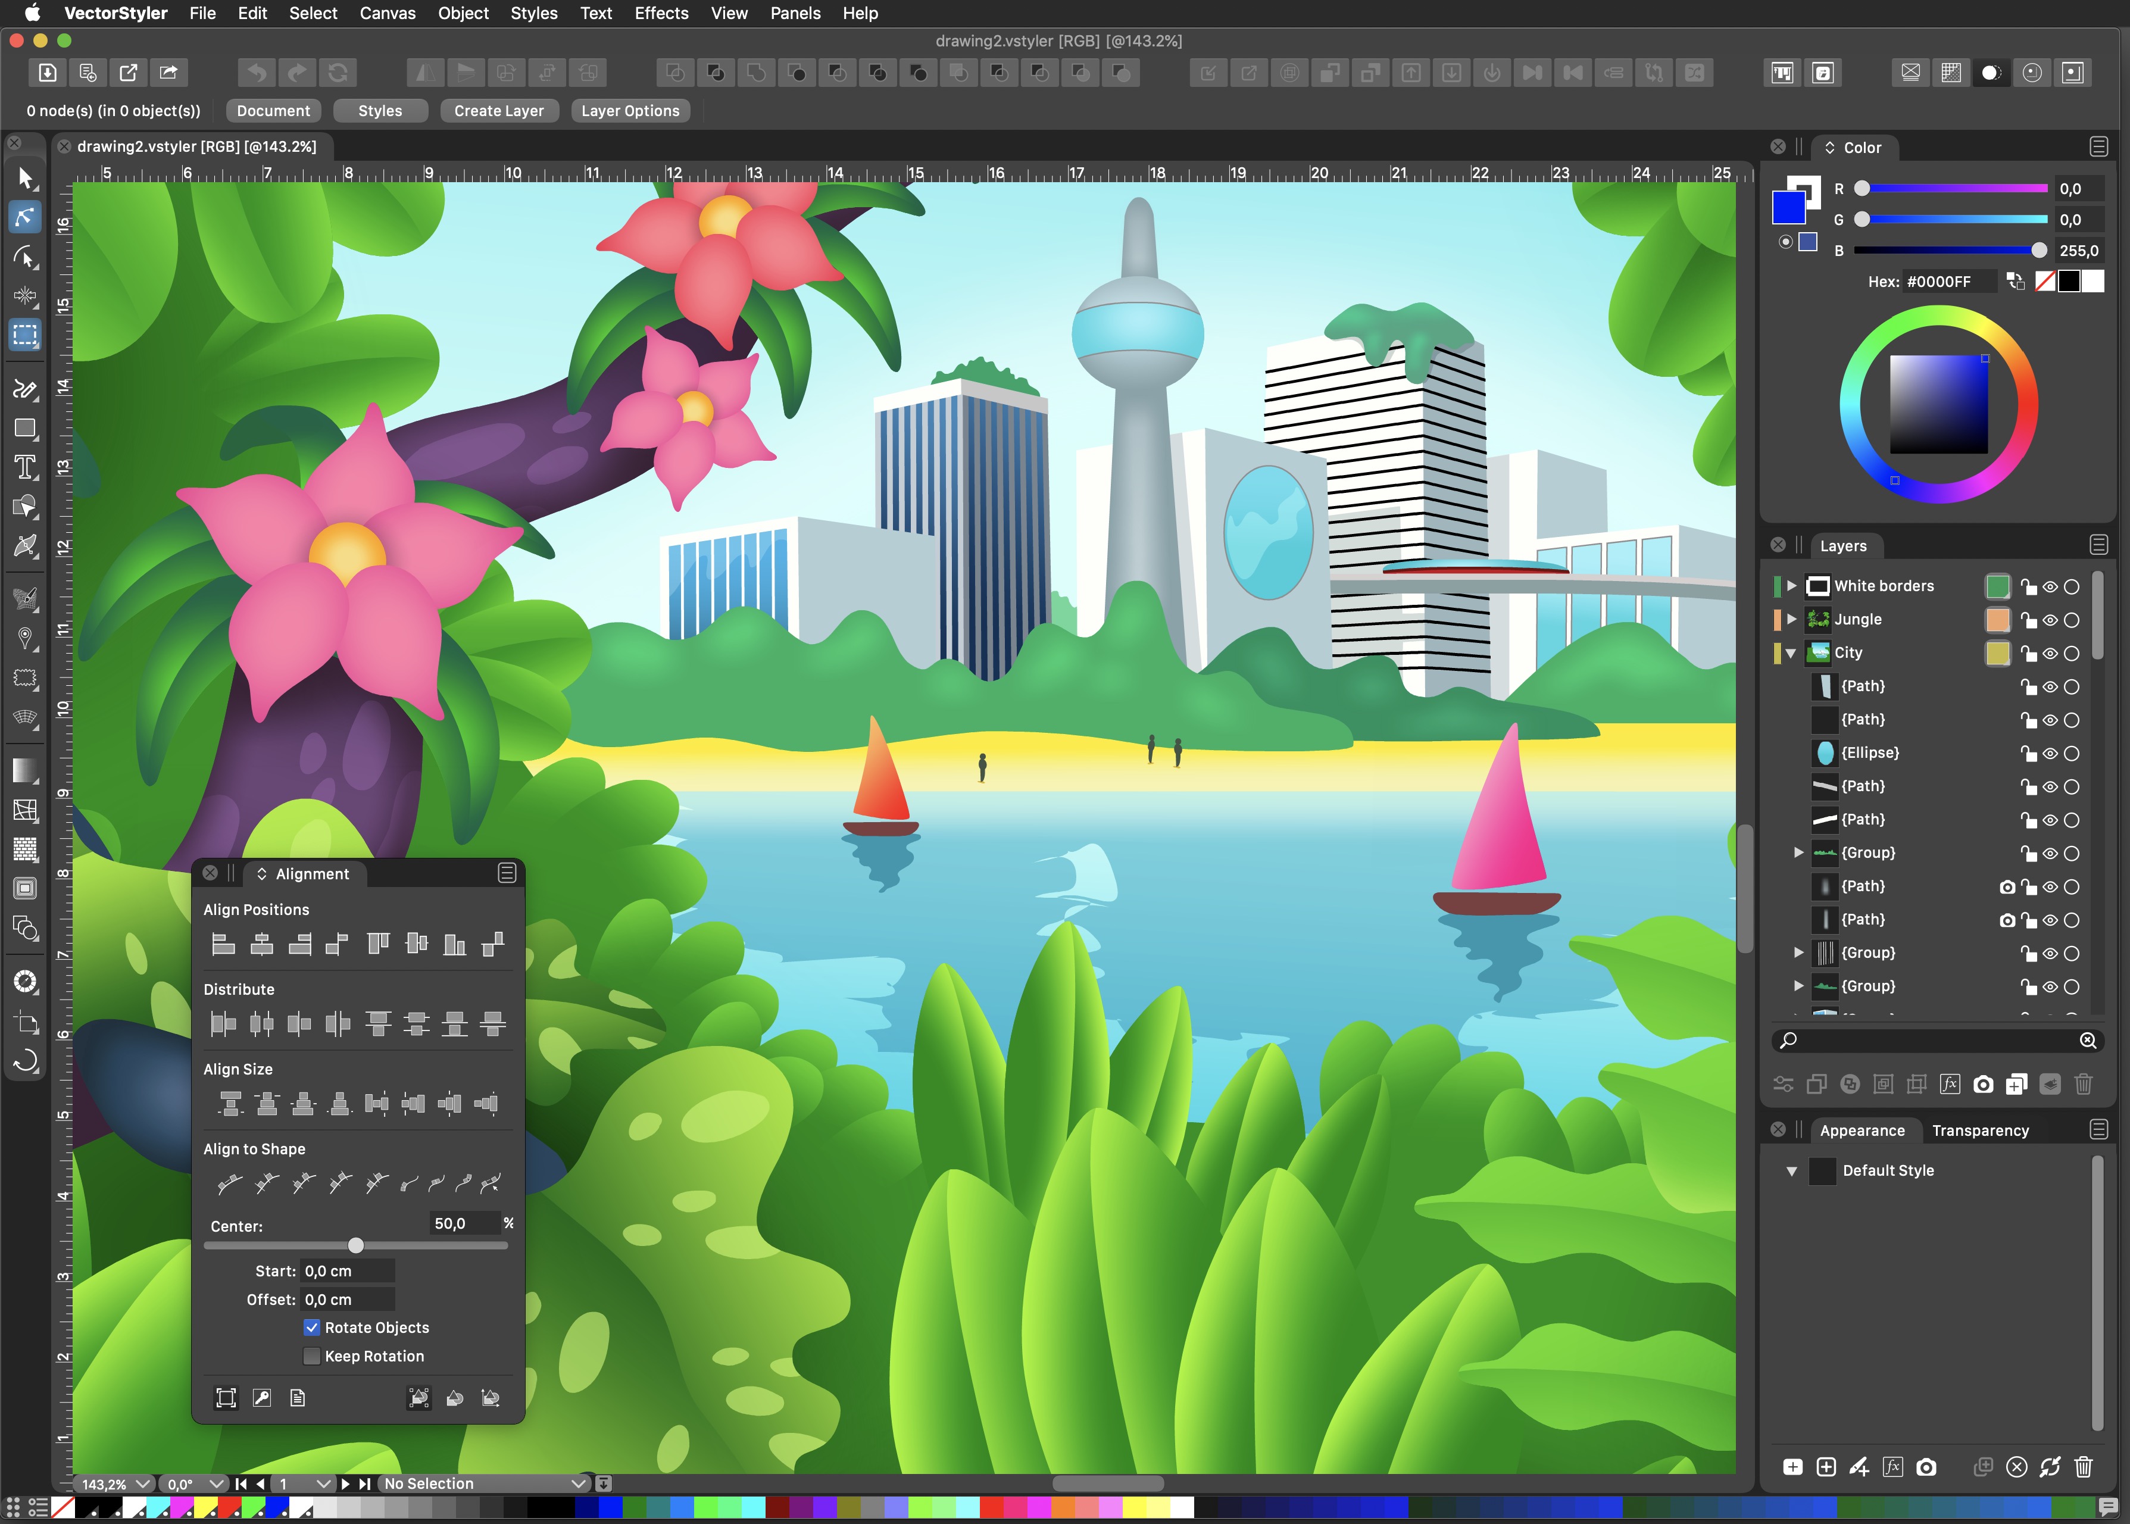Screen dimensions: 2130x1524
Task: Open the Effects menu
Action: (x=661, y=13)
